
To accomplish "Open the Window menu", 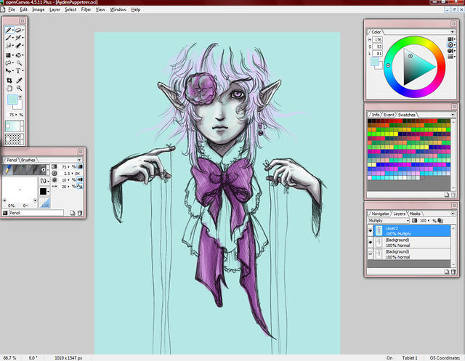I will (x=118, y=9).
